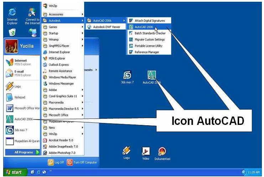
Task: Click the Turn Off Computer power icon
Action: point(70,162)
